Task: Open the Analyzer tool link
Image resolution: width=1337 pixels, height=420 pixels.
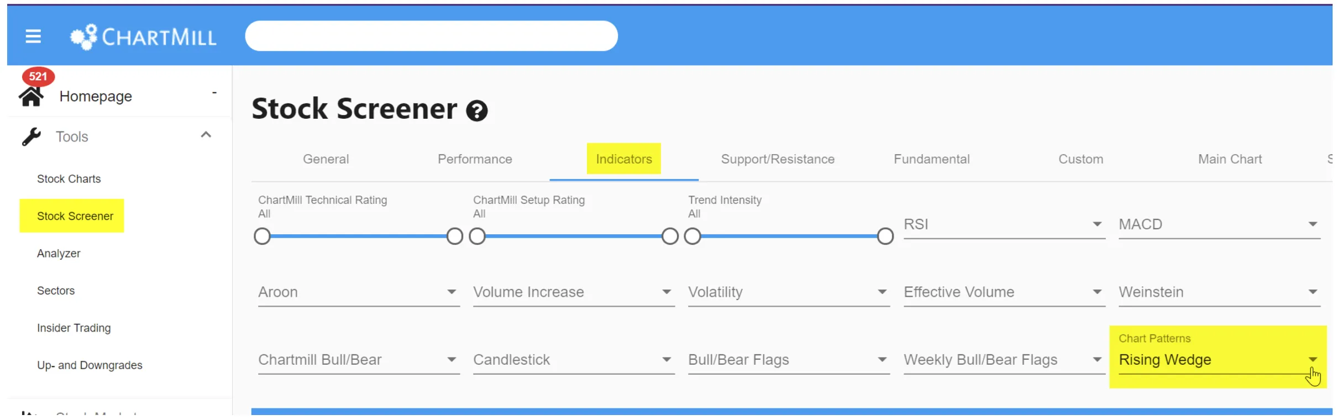Action: click(x=59, y=254)
